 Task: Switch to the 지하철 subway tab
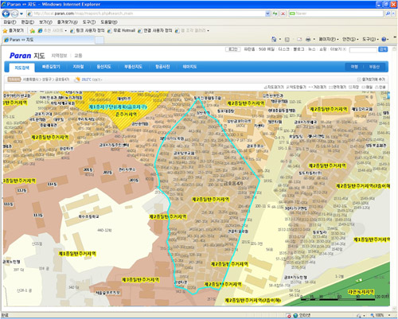coord(78,67)
